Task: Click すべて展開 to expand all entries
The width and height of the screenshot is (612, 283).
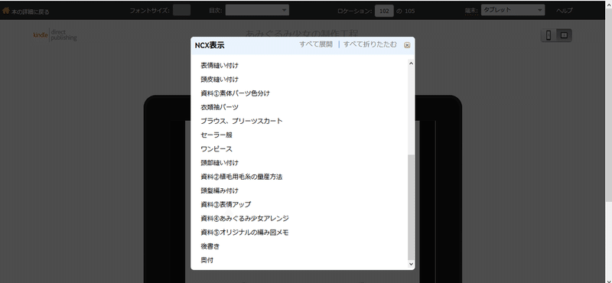Action: click(x=316, y=44)
